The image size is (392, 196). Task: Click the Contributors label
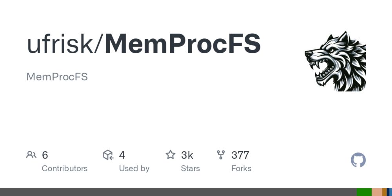[x=65, y=169]
